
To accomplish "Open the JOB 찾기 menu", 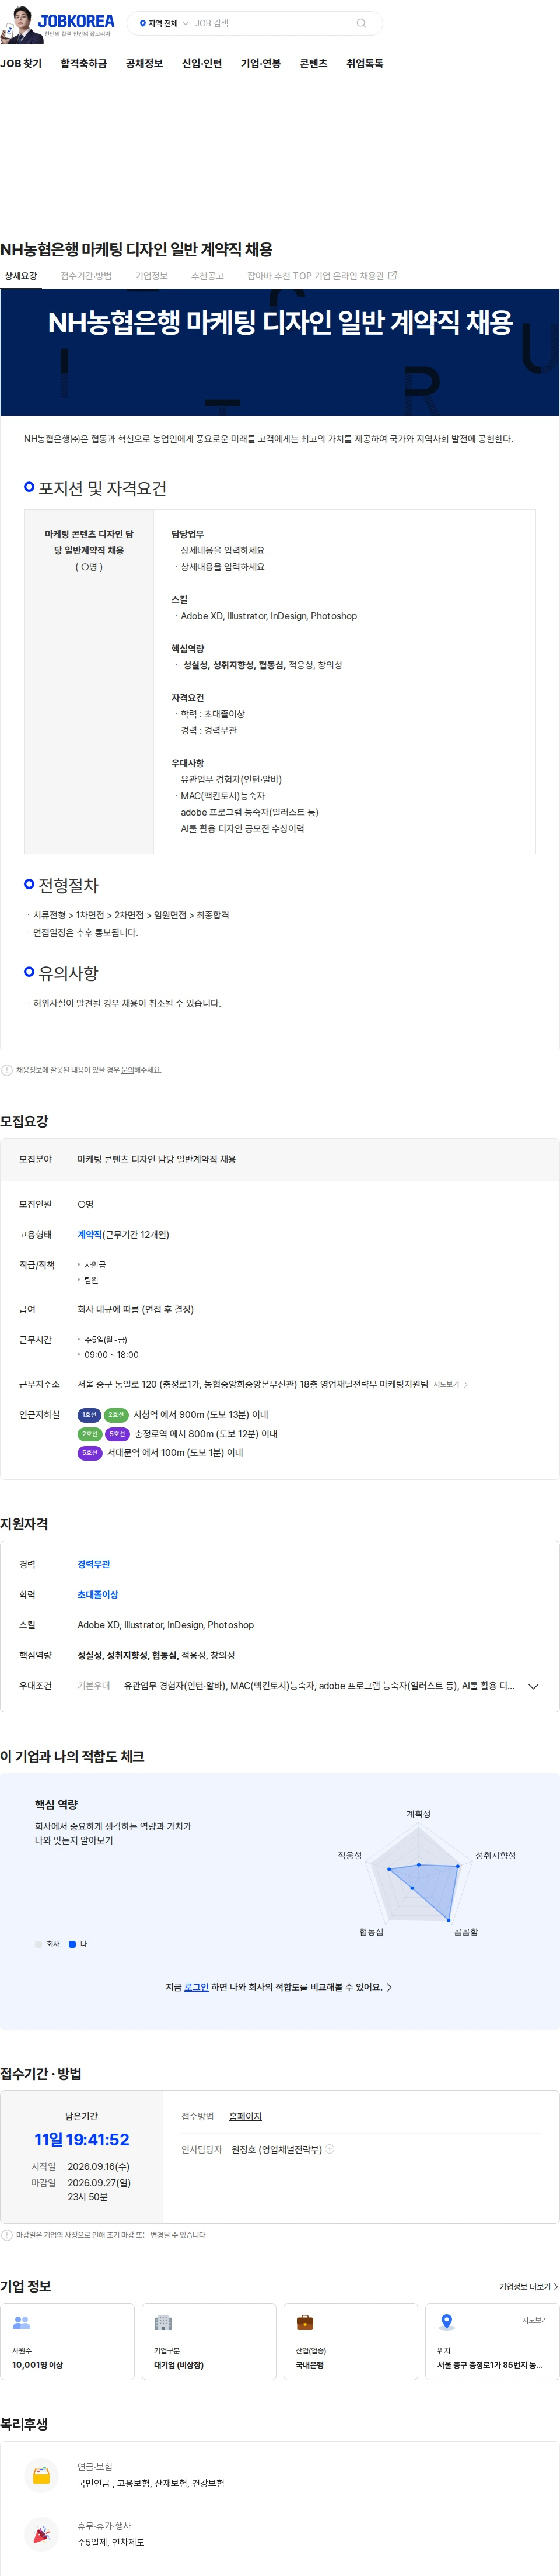I will tap(21, 63).
